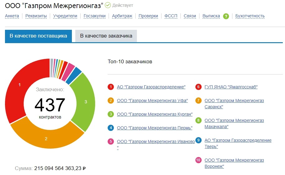Viewport: 285px width, 175px height.
Task: Open the Анкета section
Action: pos(12,16)
